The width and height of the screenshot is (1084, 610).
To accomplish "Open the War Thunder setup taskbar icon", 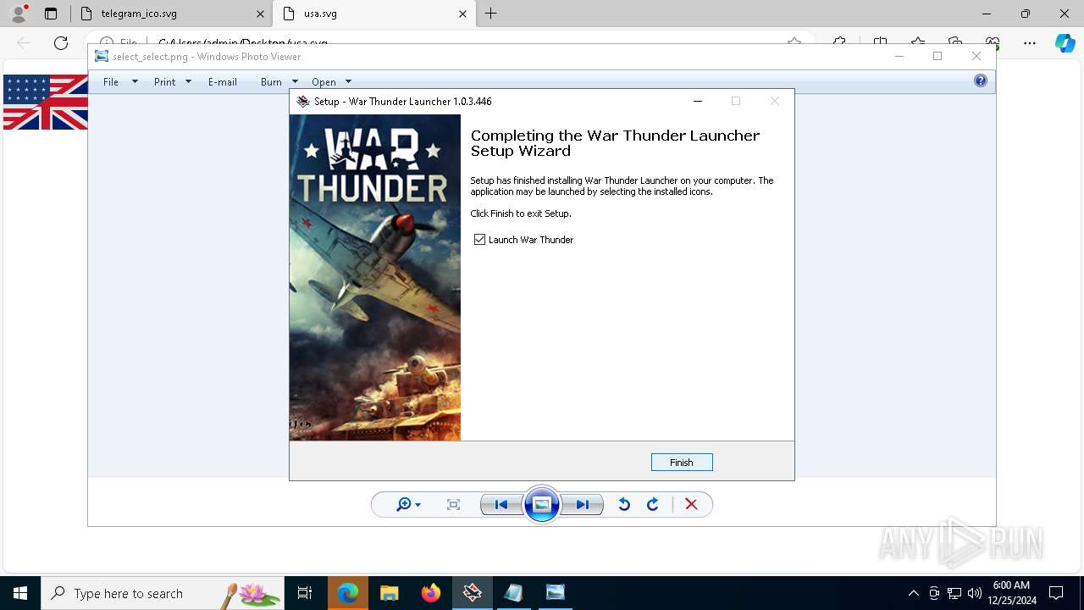I will (x=473, y=593).
